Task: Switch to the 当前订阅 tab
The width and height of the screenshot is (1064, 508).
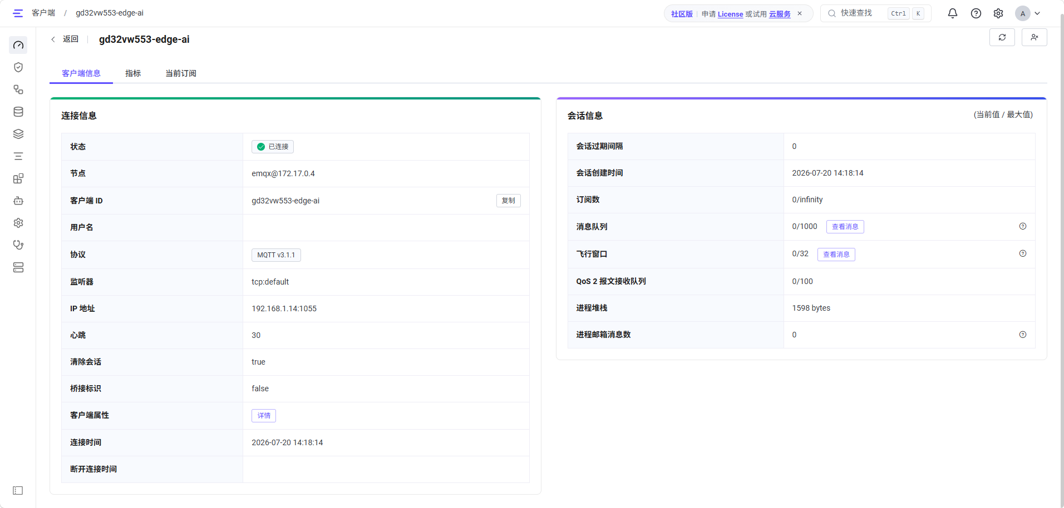Action: pos(181,73)
